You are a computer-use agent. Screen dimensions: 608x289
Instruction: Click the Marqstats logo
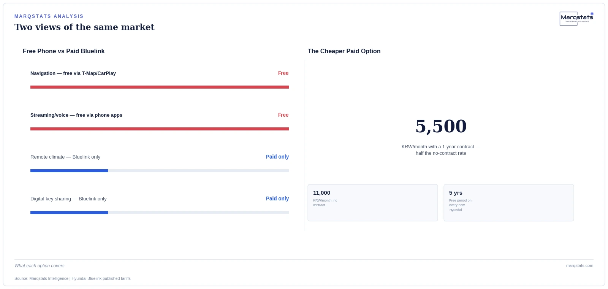(x=576, y=18)
